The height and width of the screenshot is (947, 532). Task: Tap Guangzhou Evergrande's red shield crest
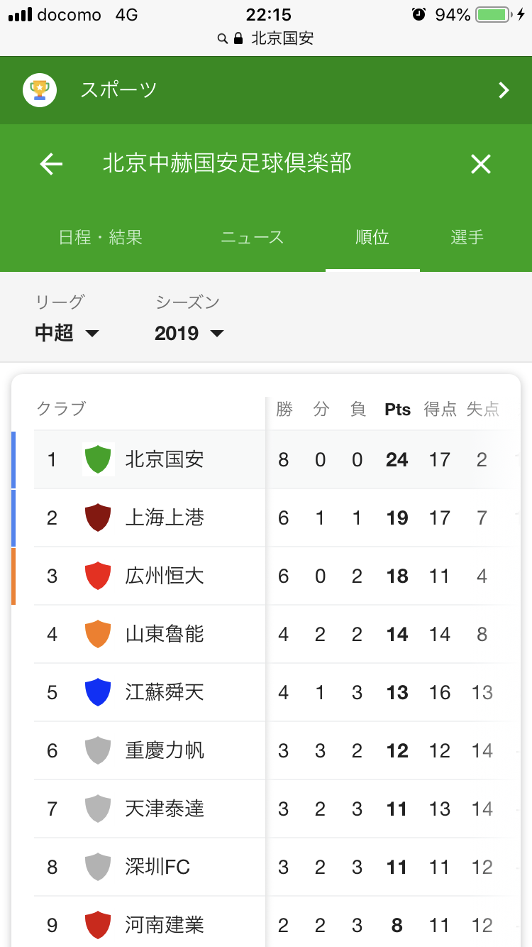(x=98, y=575)
